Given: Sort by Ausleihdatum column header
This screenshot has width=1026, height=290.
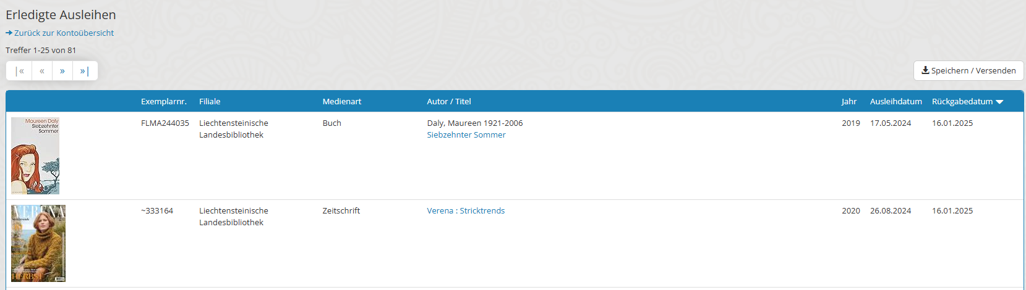Looking at the screenshot, I should 896,101.
